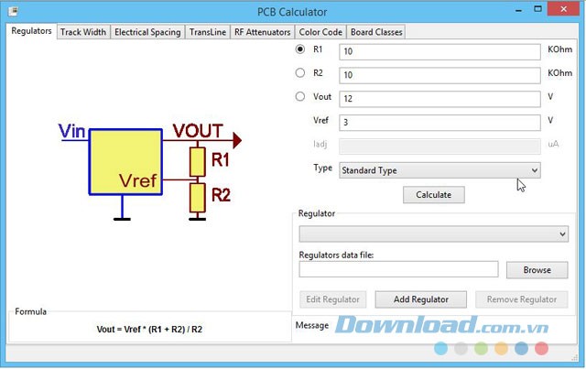Click the R1 resistor symbol in the diagram
Screen dimensions: 586x369
click(198, 162)
